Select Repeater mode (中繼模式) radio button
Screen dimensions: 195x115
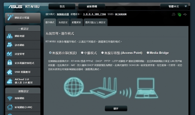82,53
